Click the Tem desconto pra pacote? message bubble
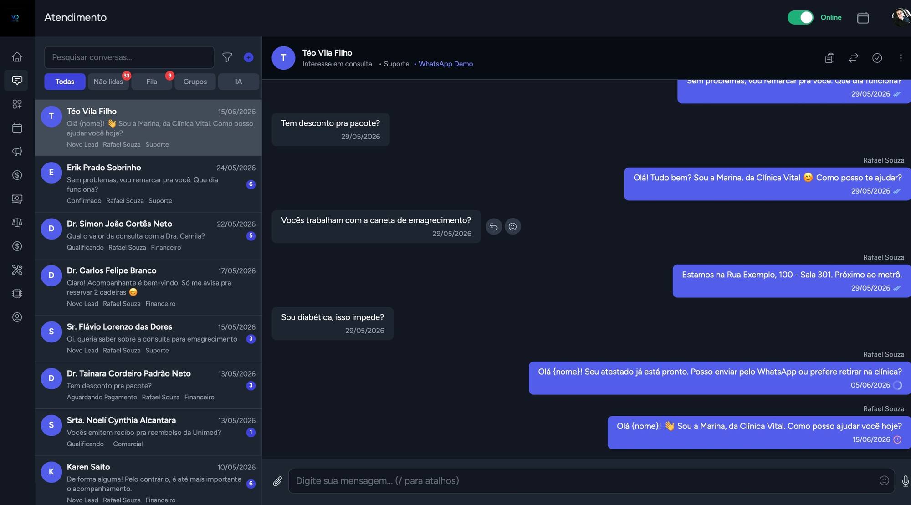The height and width of the screenshot is (505, 911). (x=331, y=130)
